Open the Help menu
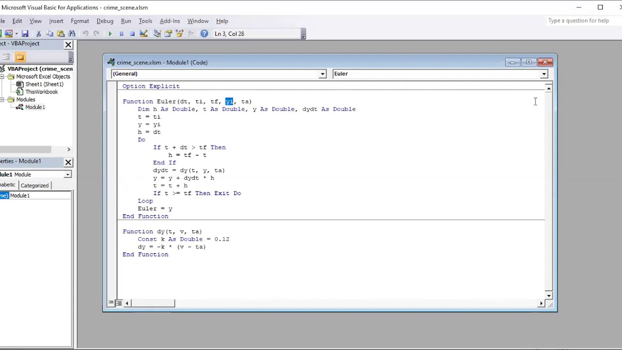622x350 pixels. (x=222, y=21)
